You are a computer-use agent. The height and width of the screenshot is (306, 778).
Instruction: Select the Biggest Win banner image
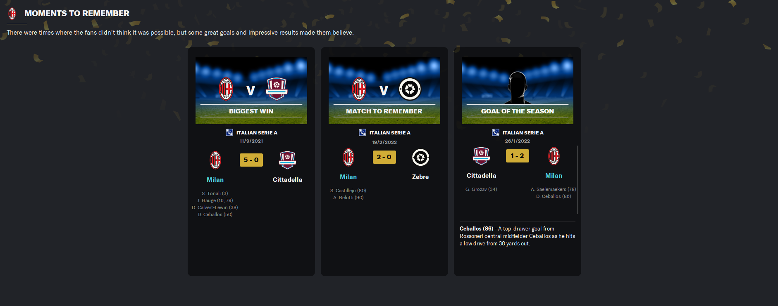(251, 91)
